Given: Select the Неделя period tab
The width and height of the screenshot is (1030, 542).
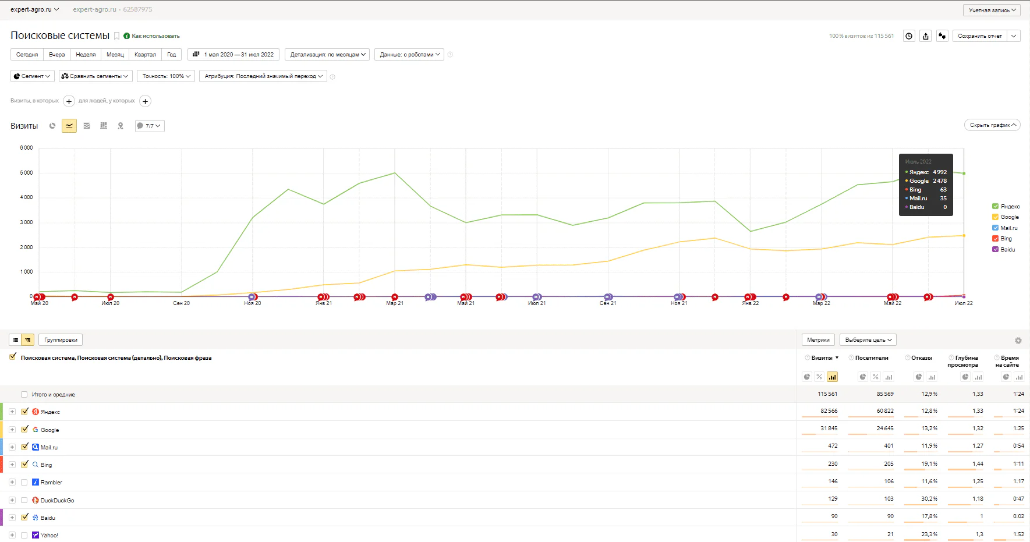Looking at the screenshot, I should coord(86,55).
